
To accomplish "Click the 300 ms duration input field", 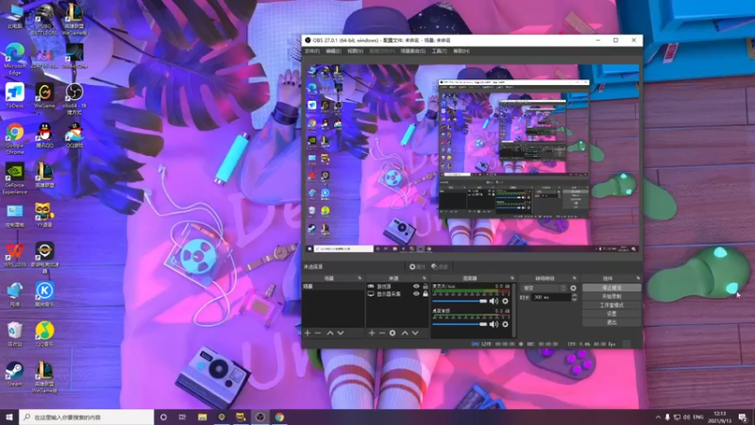I will (x=551, y=297).
